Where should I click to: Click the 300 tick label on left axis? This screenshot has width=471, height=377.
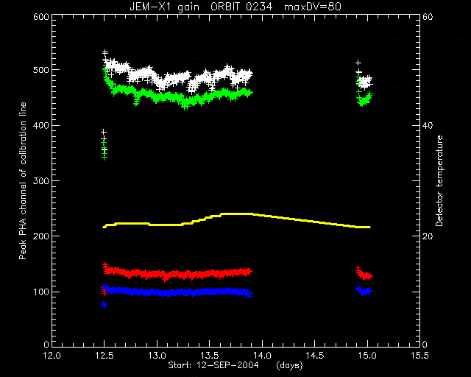click(41, 180)
